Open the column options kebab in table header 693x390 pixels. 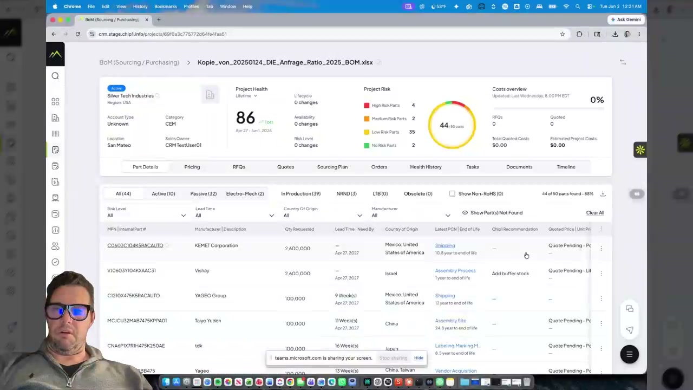tap(601, 229)
